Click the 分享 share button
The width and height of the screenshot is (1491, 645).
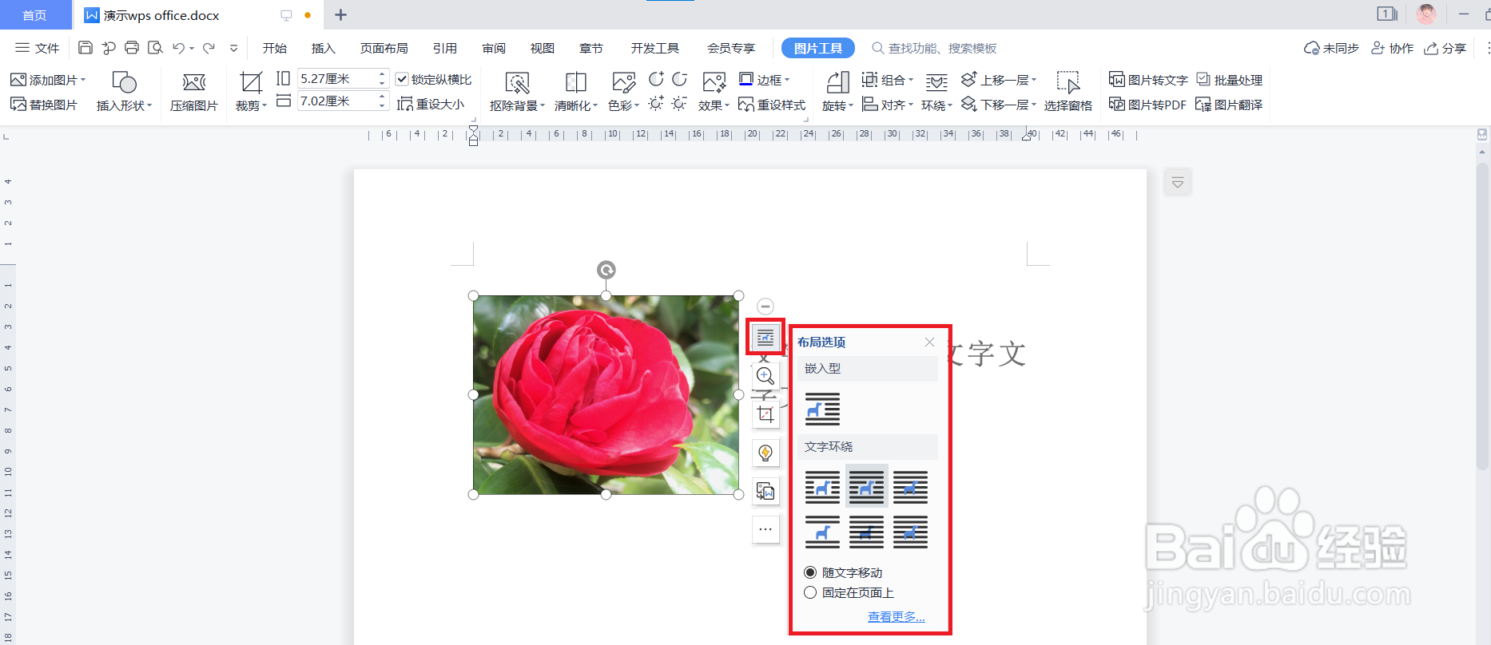[1445, 48]
